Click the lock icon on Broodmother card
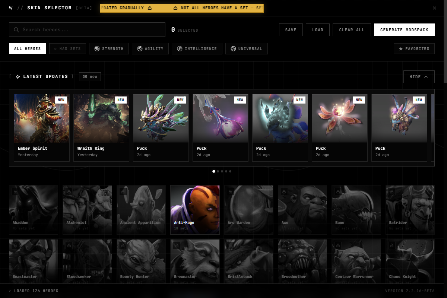 [x=284, y=245]
